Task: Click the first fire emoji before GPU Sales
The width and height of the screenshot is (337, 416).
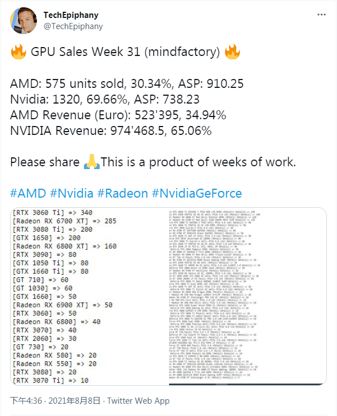Action: pos(18,53)
